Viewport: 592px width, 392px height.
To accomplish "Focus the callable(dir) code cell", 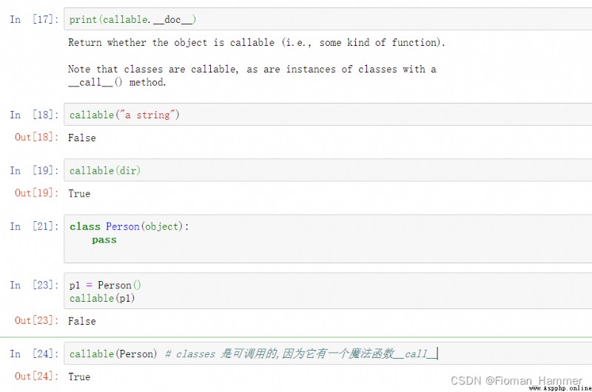I will pos(328,170).
